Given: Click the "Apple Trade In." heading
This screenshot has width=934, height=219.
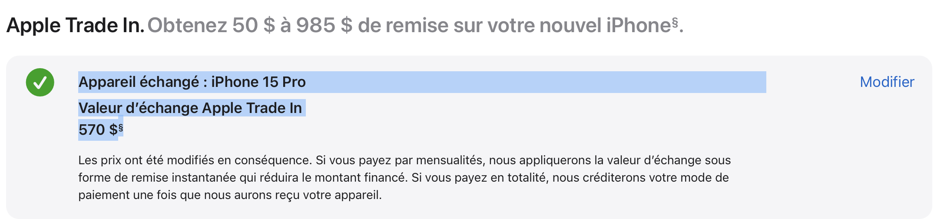Looking at the screenshot, I should click(75, 25).
